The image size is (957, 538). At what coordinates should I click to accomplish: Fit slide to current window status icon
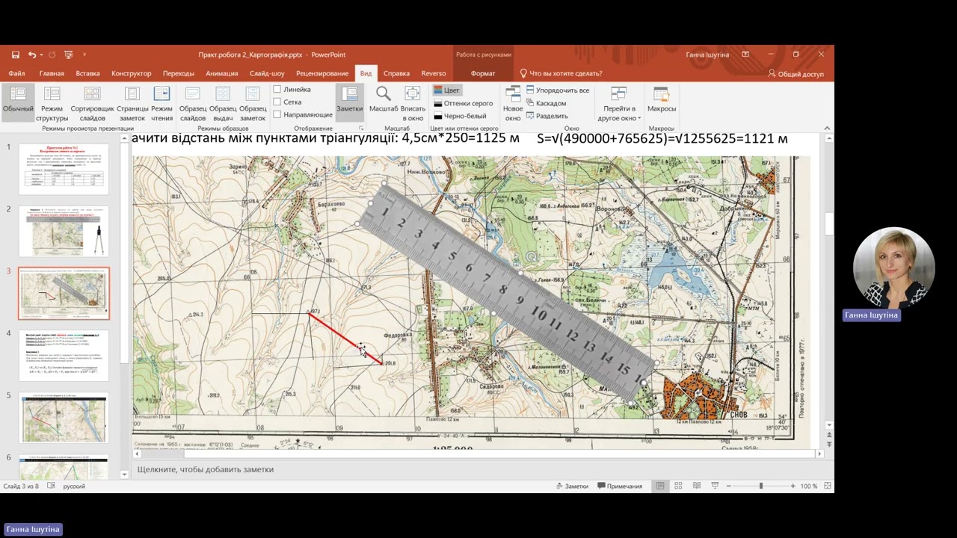pyautogui.click(x=828, y=486)
